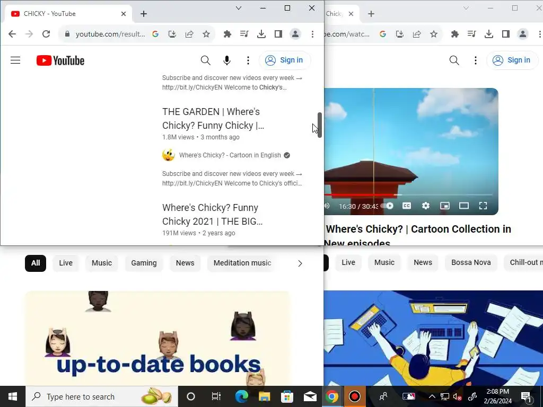543x407 pixels.
Task: Close the Chicky tab in right window
Action: pyautogui.click(x=351, y=14)
